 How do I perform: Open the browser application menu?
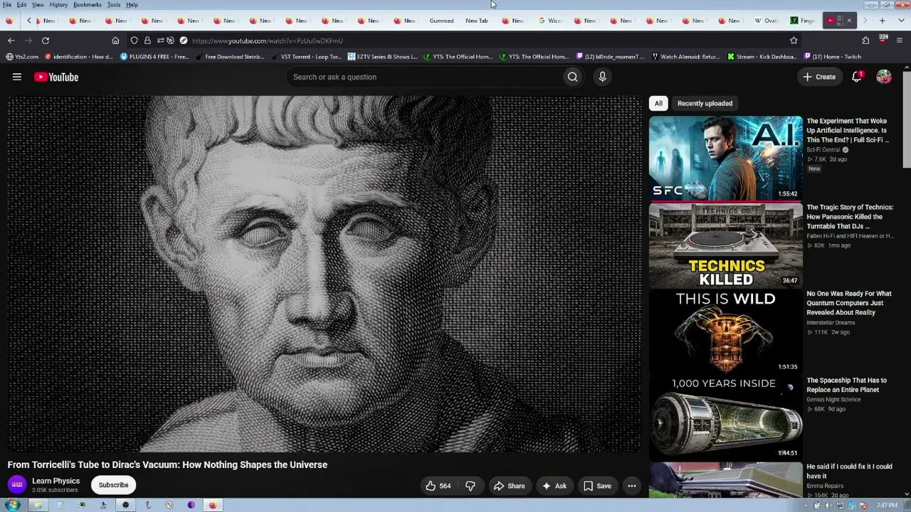click(900, 41)
